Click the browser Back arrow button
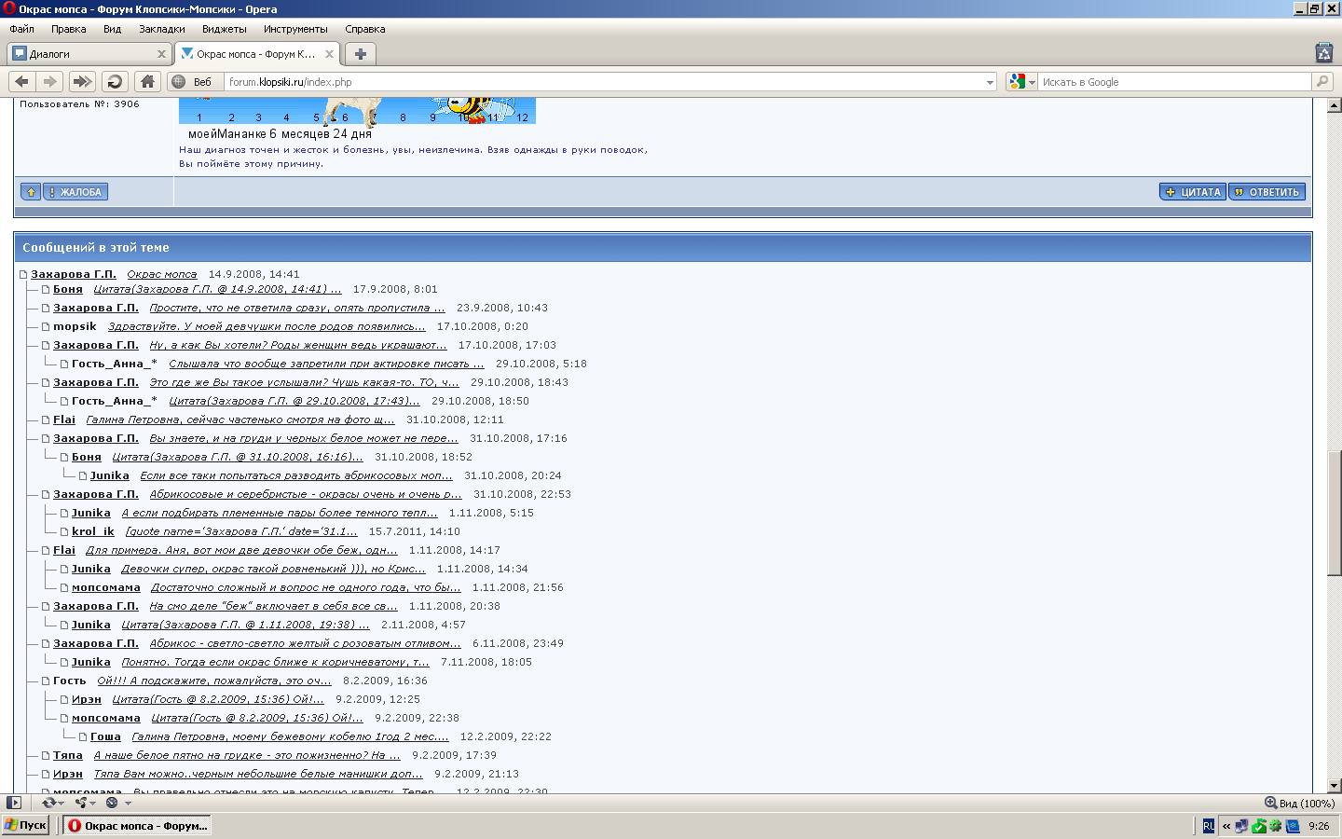Image resolution: width=1342 pixels, height=839 pixels. click(22, 82)
